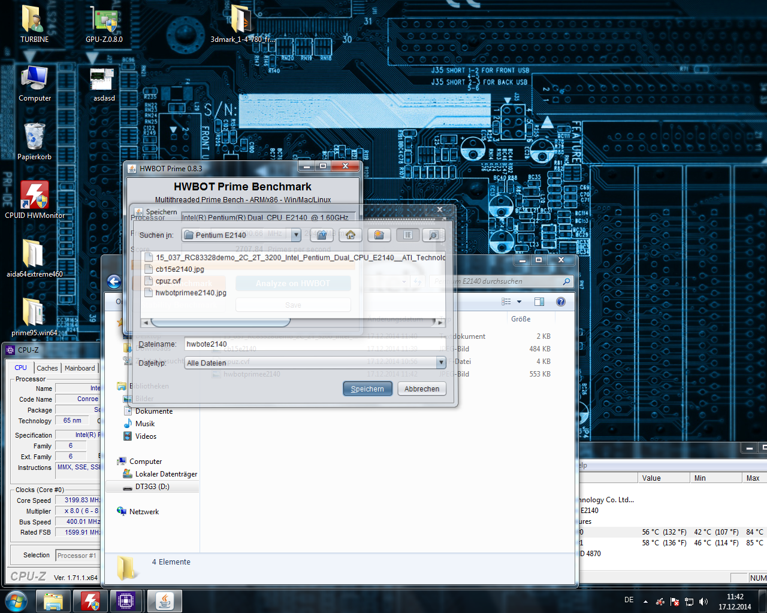The width and height of the screenshot is (767, 613).
Task: Click the file list left scroll arrow
Action: pyautogui.click(x=146, y=322)
